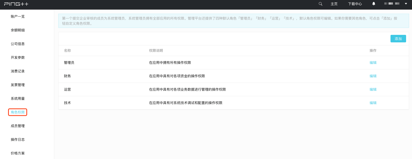Click the PING++ logo
The image size is (412, 159).
point(16,4)
